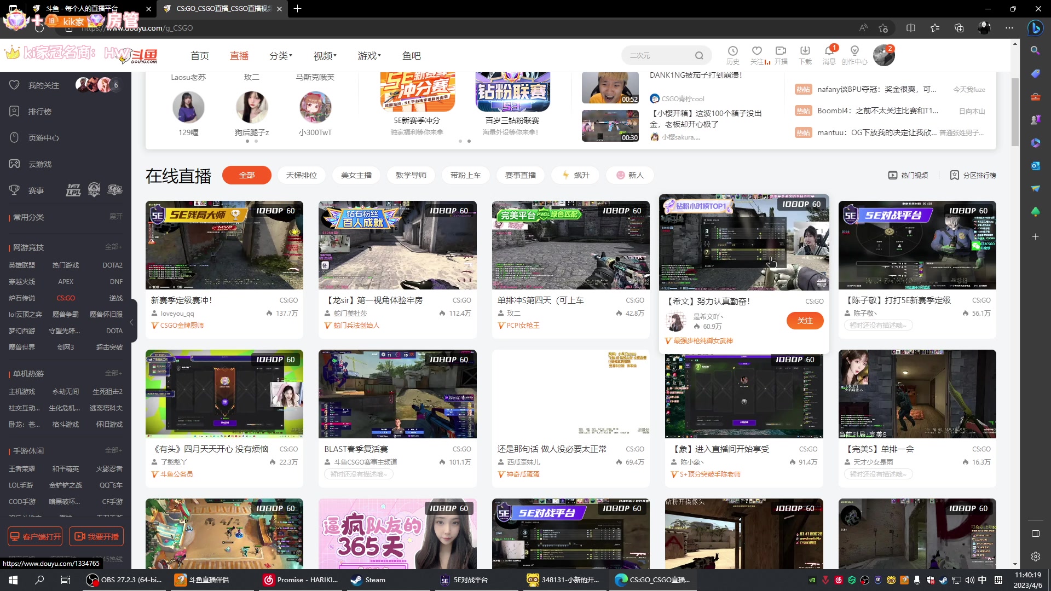
Task: Show all 单机热游 categories via 全部
Action: (114, 373)
